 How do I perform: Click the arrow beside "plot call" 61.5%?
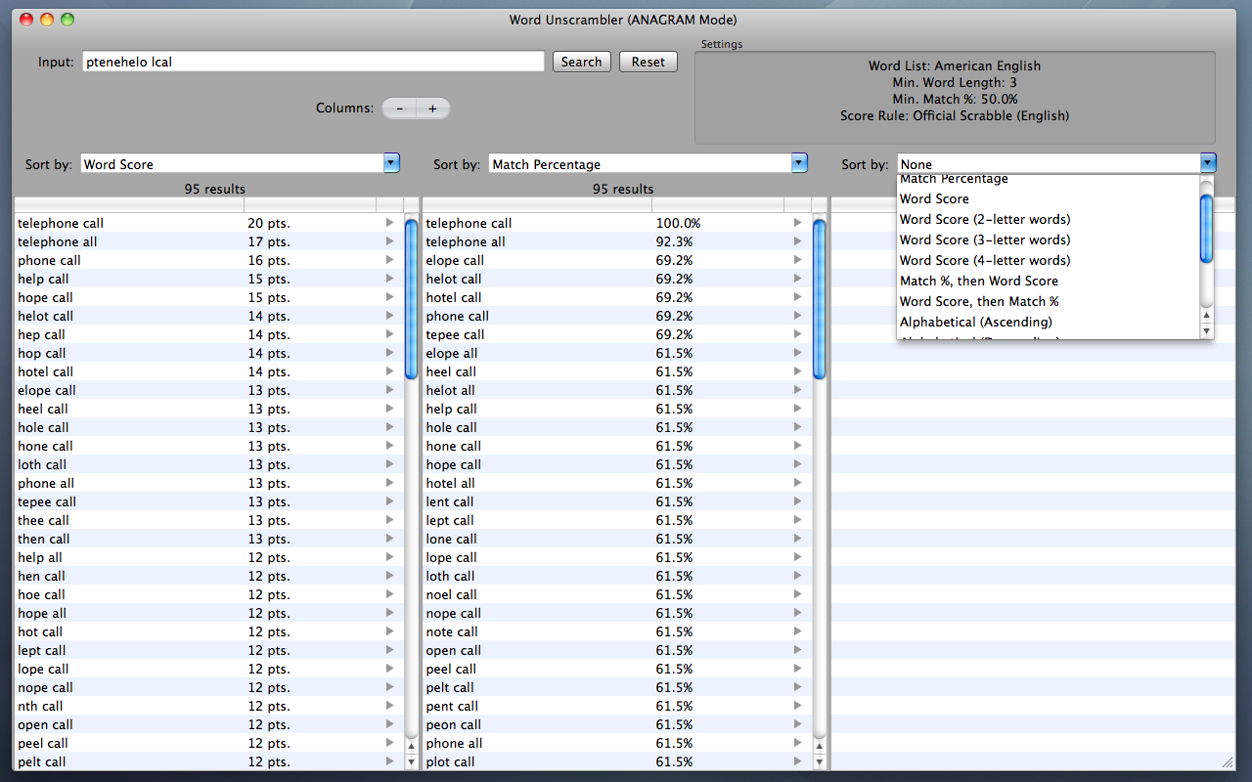click(x=798, y=761)
